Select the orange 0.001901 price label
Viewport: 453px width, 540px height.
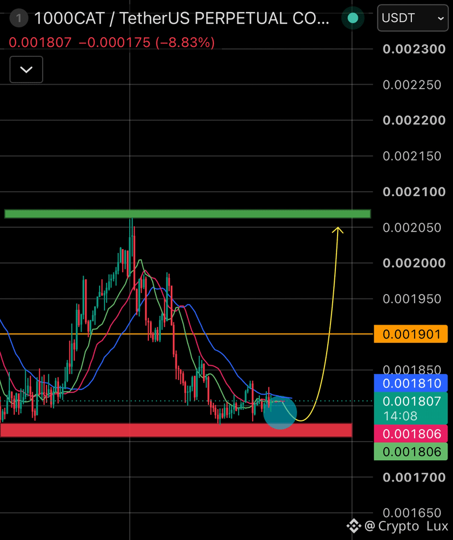point(410,334)
